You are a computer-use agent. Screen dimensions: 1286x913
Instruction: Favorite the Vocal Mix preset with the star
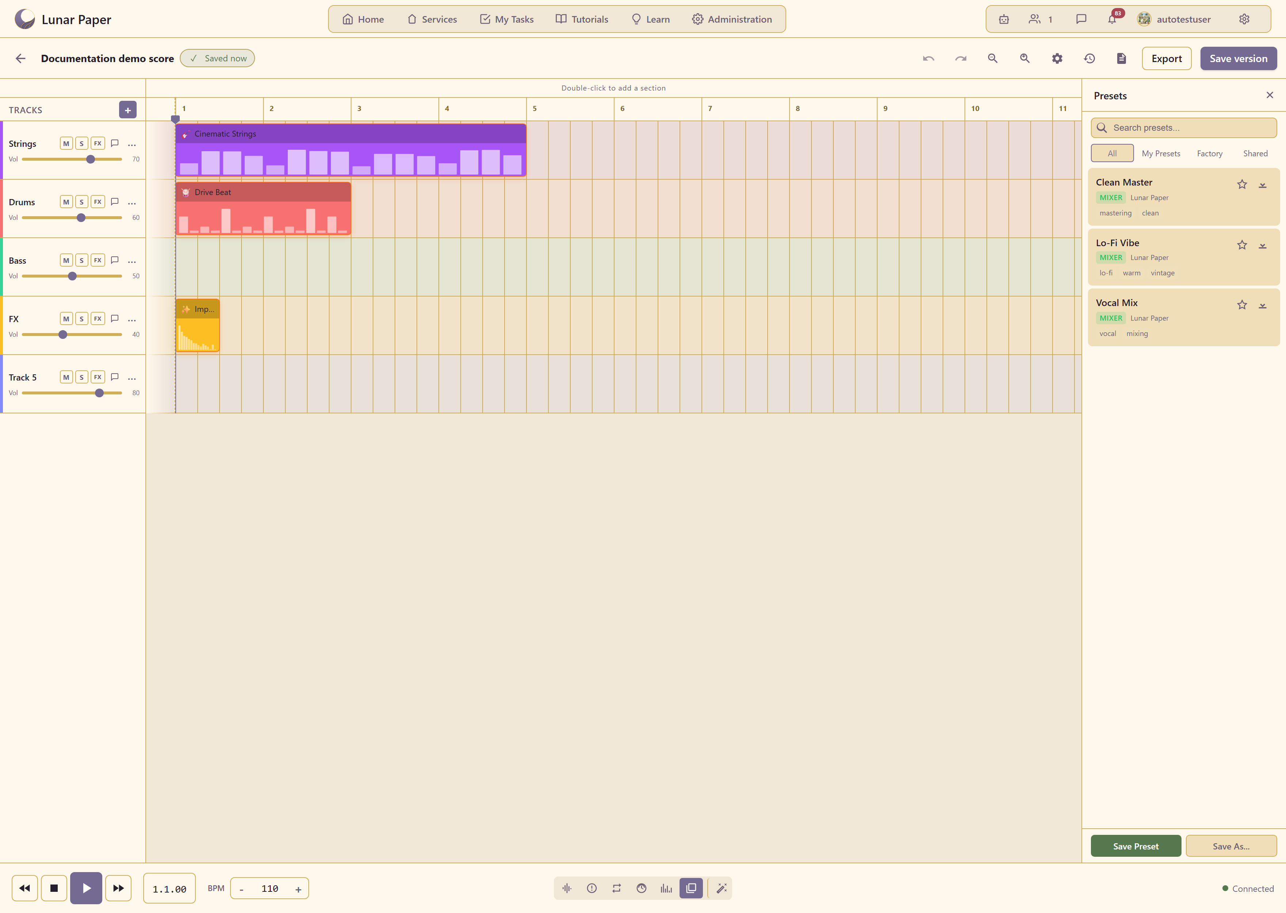1242,305
